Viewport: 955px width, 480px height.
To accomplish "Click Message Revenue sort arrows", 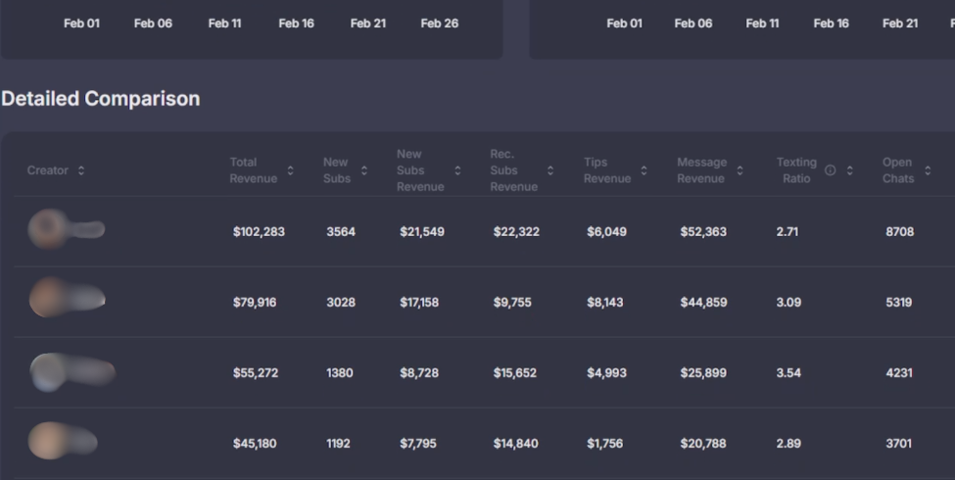I will (740, 170).
